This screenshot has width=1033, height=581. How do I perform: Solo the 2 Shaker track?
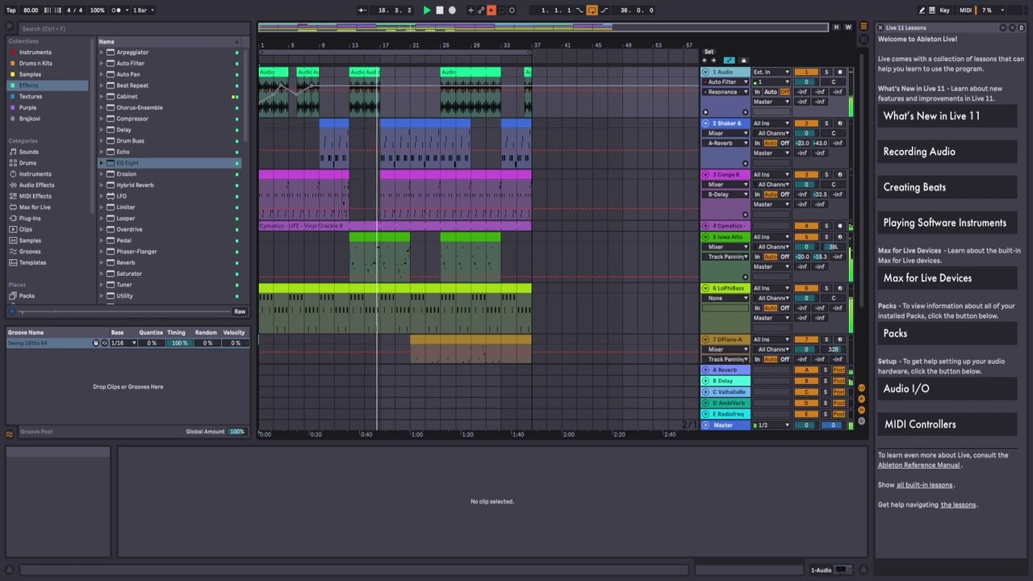[x=826, y=123]
